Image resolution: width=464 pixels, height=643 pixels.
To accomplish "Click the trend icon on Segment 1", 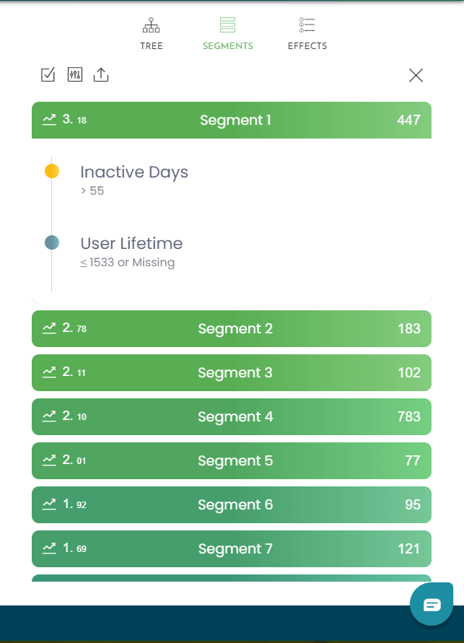I will click(49, 120).
